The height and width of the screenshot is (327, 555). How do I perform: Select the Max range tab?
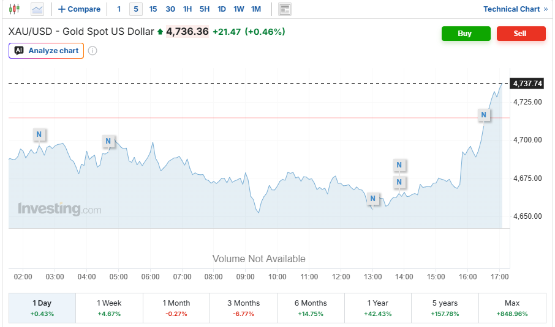[512, 308]
